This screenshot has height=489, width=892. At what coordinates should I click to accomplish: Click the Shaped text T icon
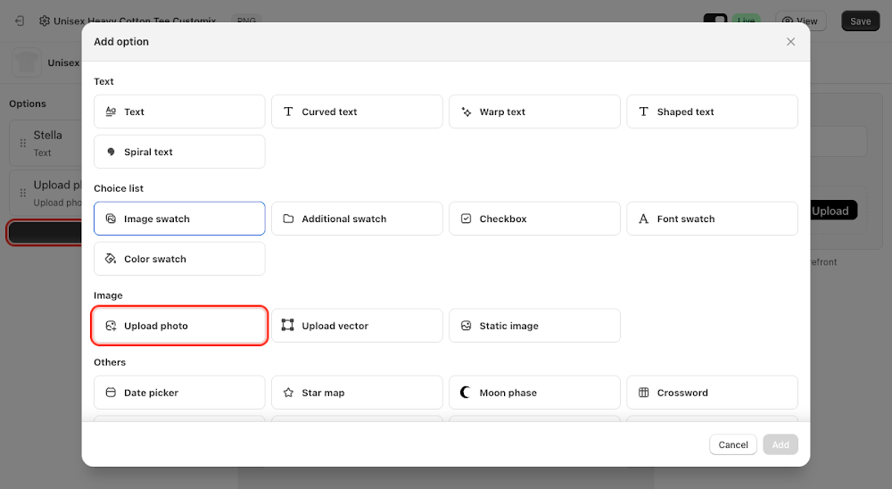point(643,112)
